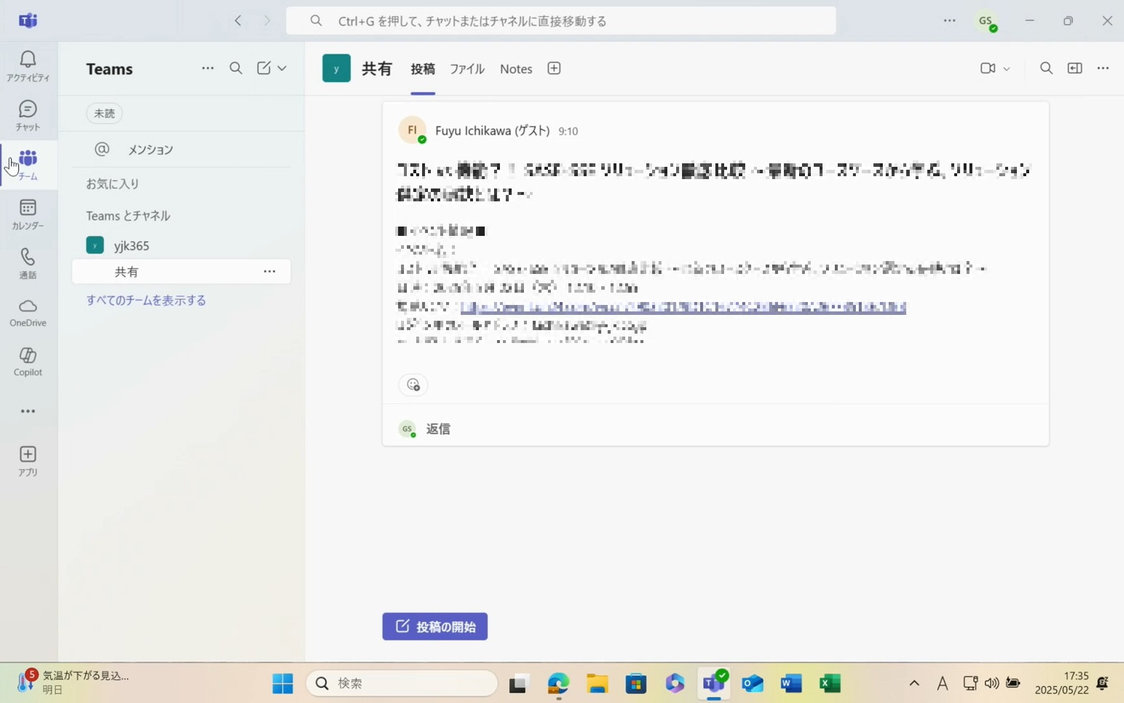
Task: Show hidden system tray icons
Action: tap(914, 683)
